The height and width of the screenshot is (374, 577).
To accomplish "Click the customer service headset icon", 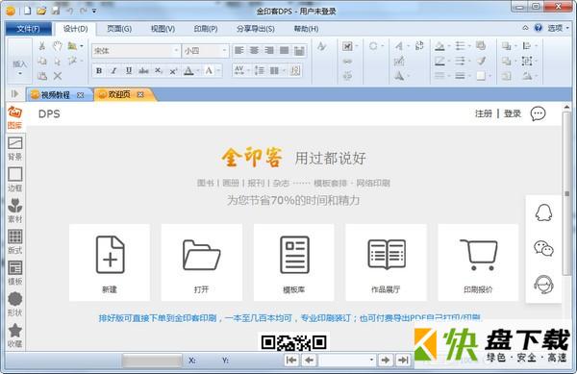I will [x=543, y=285].
